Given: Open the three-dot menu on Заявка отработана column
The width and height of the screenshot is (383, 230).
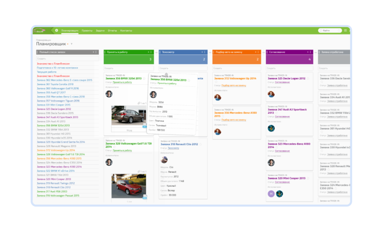Looking at the screenshot, I should [x=349, y=52].
